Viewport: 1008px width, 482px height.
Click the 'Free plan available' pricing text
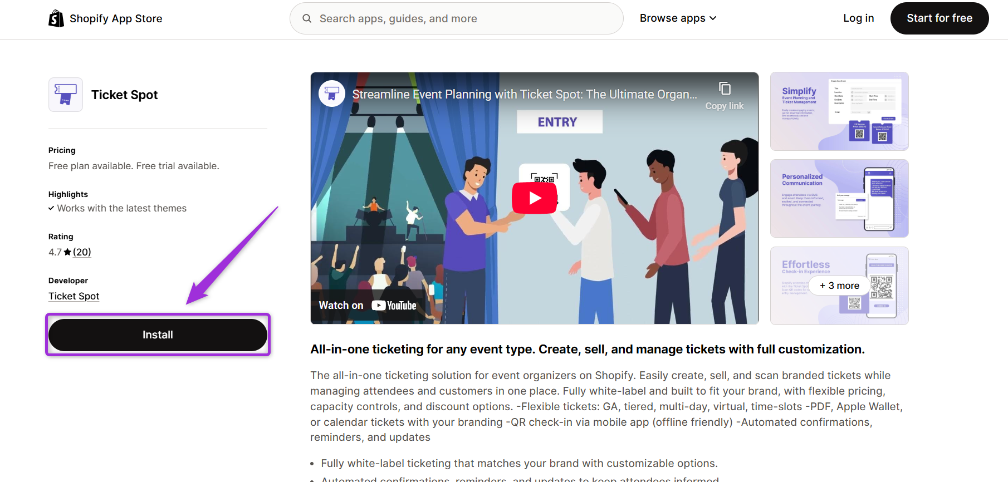pos(134,166)
